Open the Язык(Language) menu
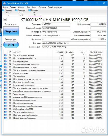Screen dimensions: 108x136 55,7
